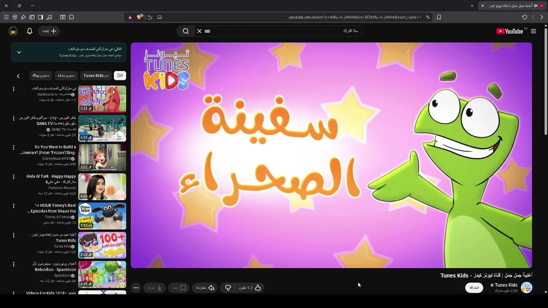This screenshot has height=308, width=548.
Task: Open the on-screen keyboard in search box
Action: point(208,31)
